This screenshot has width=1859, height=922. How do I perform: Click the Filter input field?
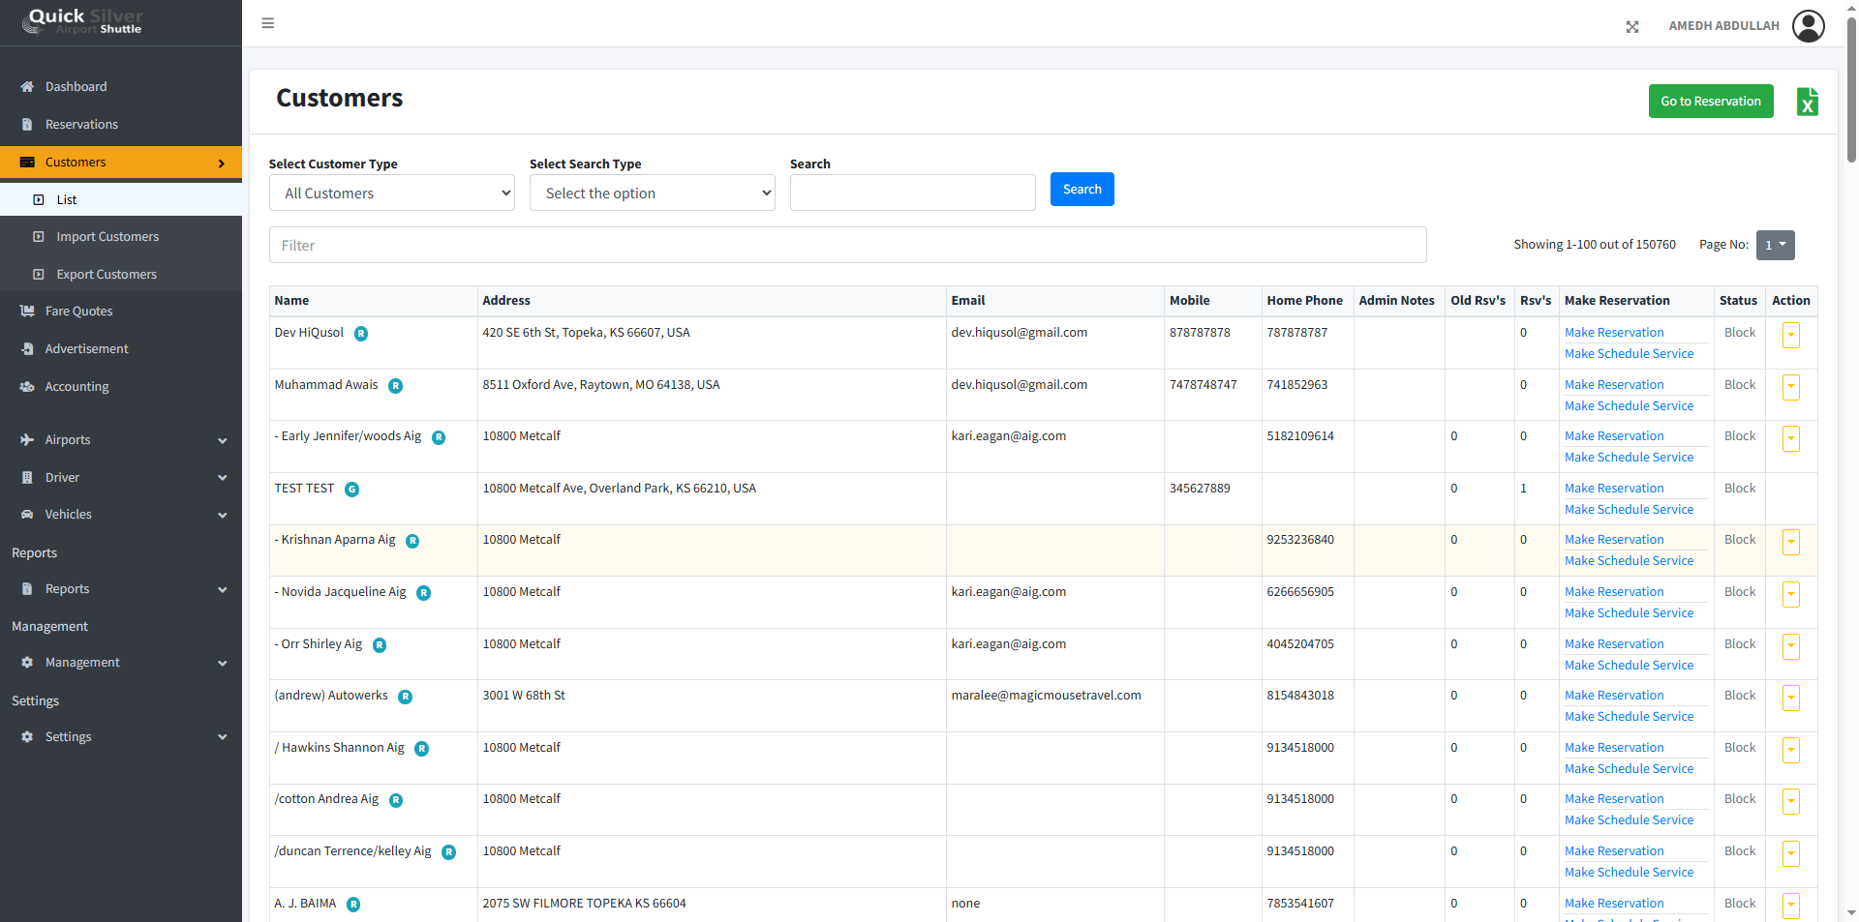tap(847, 246)
